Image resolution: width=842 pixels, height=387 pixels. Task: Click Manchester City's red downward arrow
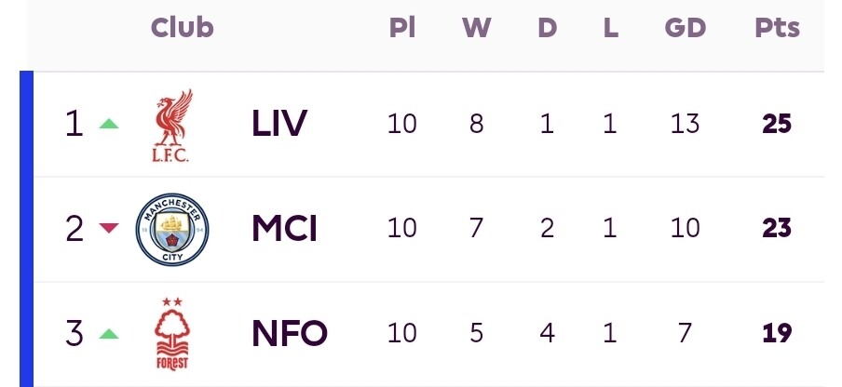pyautogui.click(x=109, y=228)
